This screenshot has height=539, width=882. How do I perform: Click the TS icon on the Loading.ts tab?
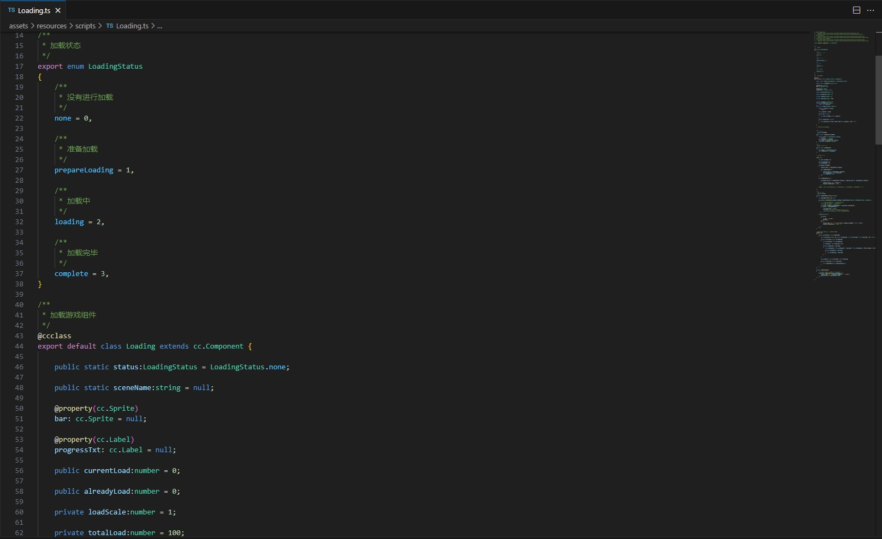11,10
